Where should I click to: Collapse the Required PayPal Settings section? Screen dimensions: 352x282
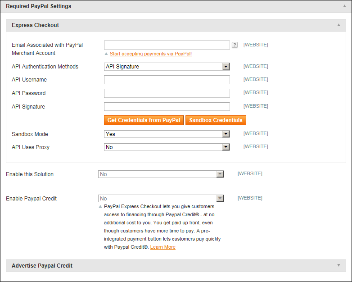pyautogui.click(x=344, y=6)
